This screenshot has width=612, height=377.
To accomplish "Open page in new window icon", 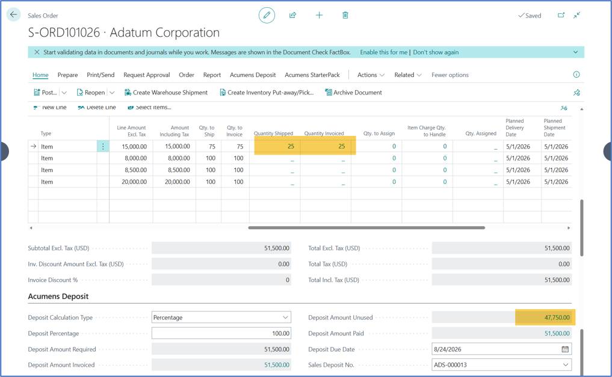I will point(561,15).
